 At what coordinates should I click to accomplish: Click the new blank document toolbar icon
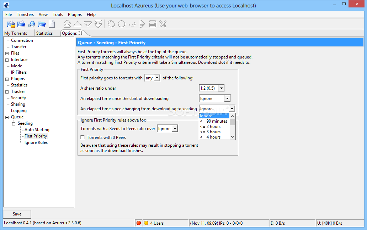(x=52, y=24)
